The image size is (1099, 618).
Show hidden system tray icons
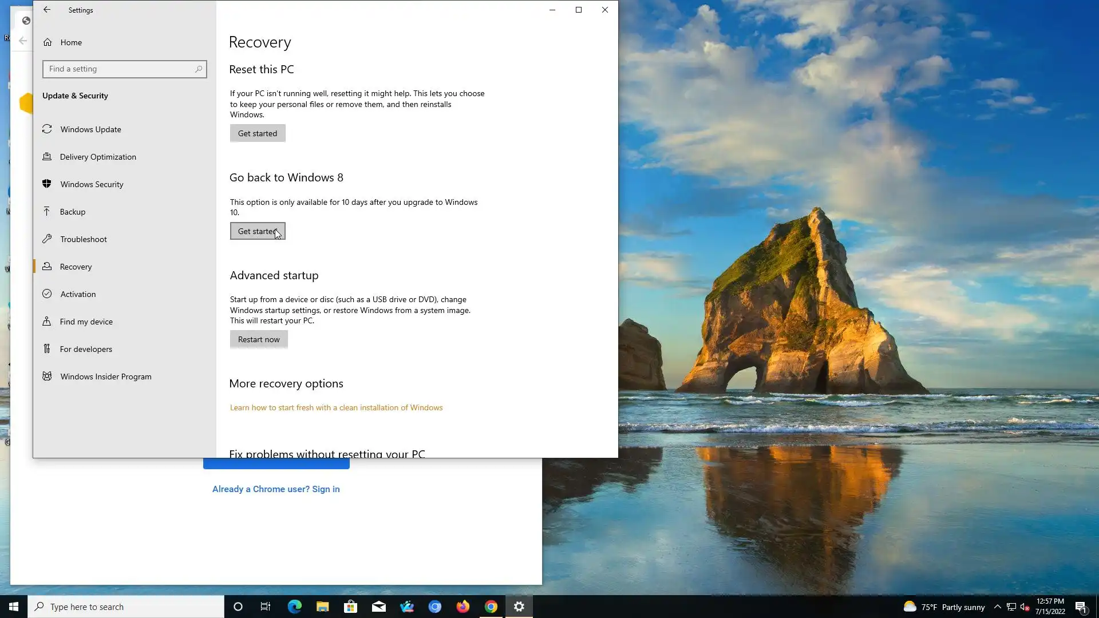point(997,607)
